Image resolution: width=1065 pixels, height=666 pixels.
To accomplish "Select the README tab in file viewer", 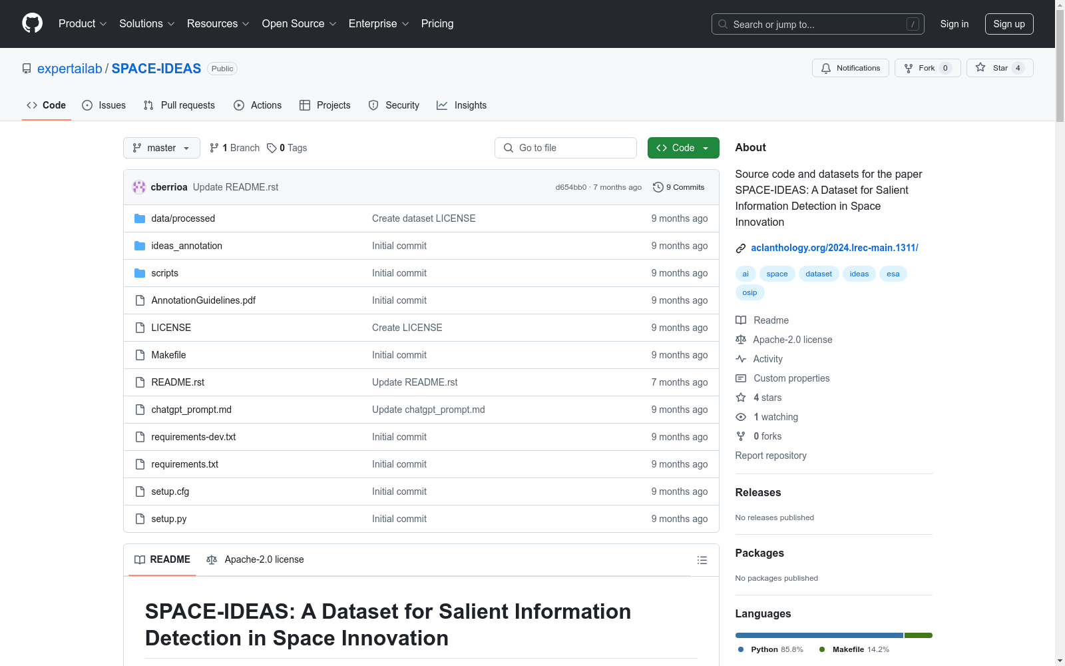I will (162, 559).
